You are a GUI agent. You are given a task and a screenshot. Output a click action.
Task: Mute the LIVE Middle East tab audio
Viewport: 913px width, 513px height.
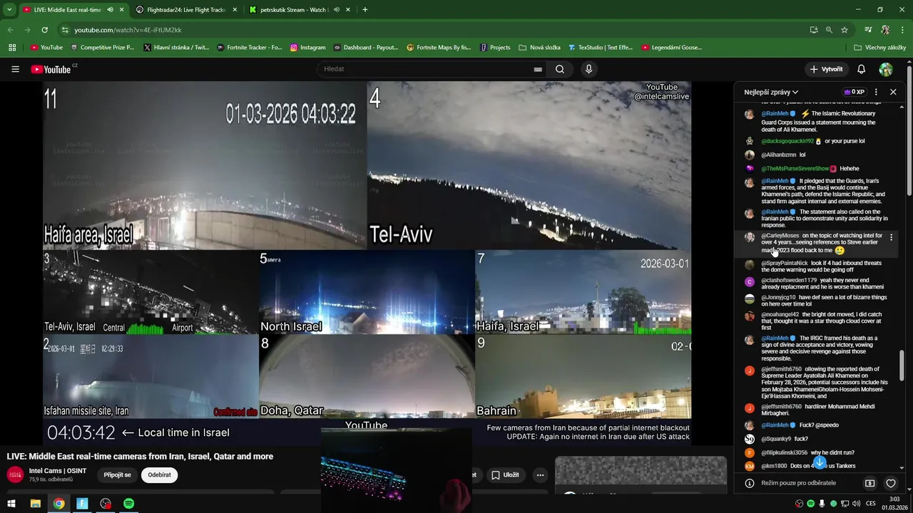(x=111, y=10)
